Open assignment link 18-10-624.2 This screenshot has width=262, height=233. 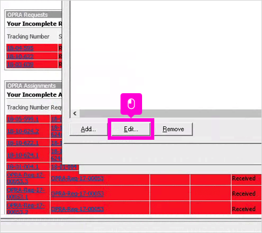tap(23, 131)
